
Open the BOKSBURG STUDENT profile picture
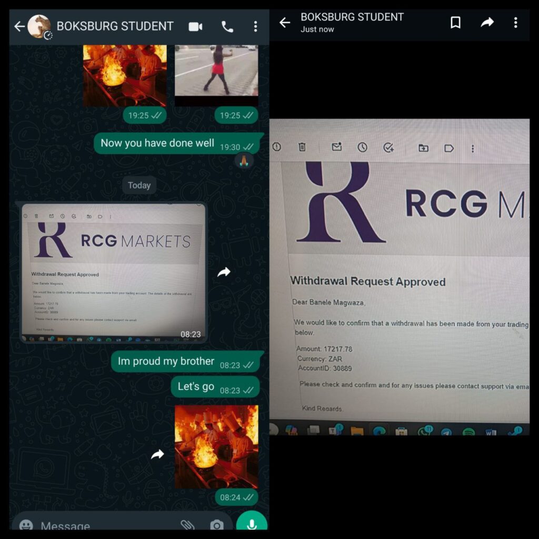click(39, 26)
